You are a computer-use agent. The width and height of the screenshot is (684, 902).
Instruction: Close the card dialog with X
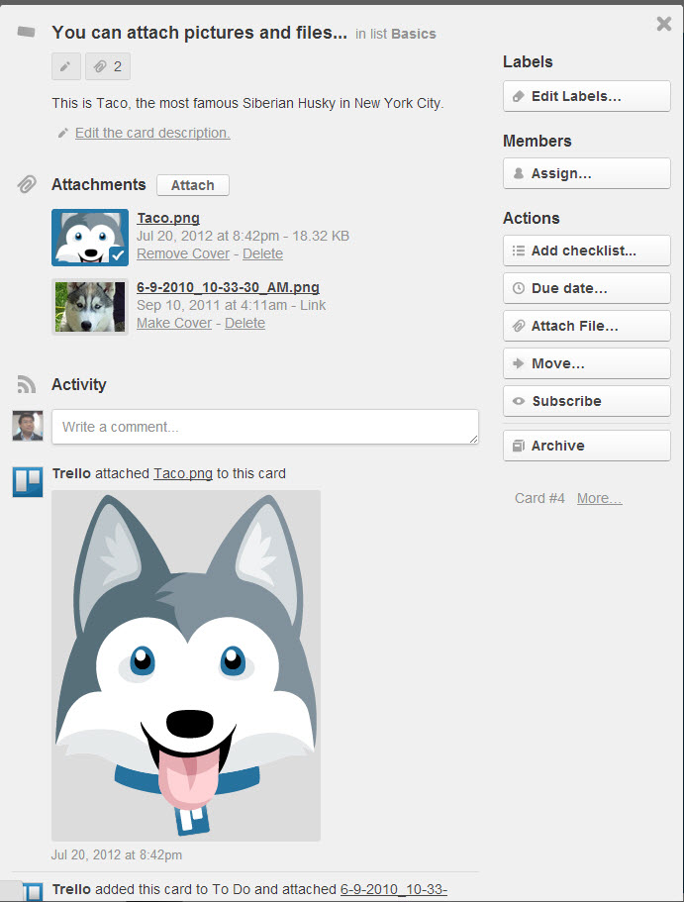(664, 24)
